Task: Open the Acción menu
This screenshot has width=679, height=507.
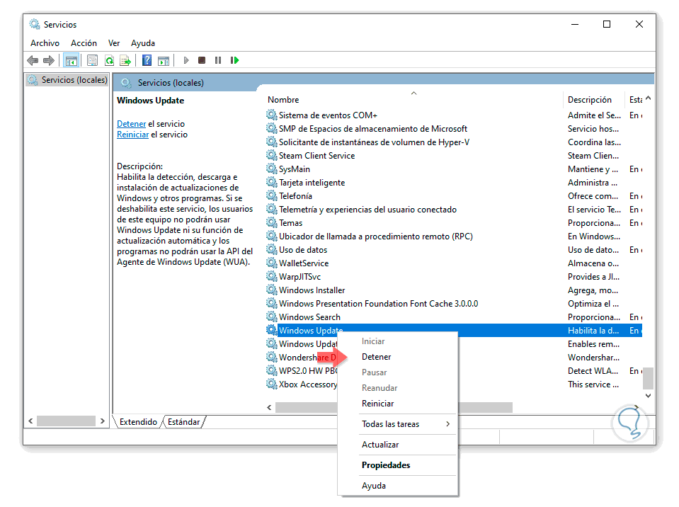Action: point(84,43)
